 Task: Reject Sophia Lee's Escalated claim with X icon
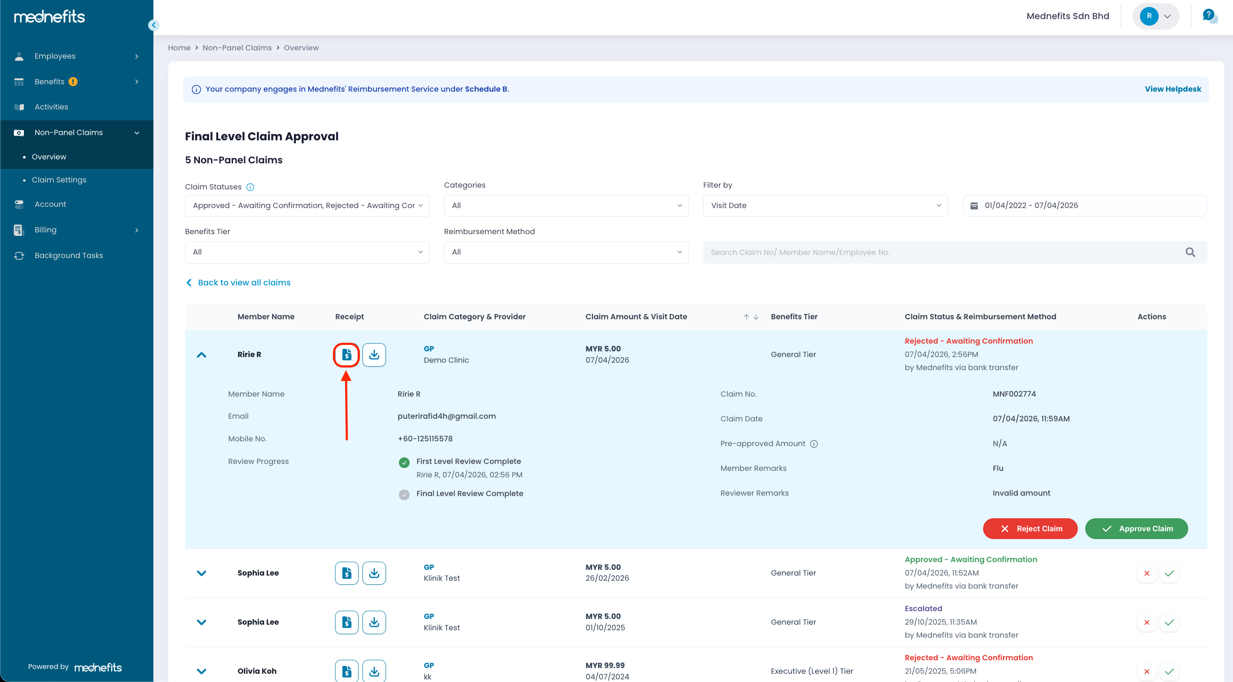pyautogui.click(x=1147, y=622)
